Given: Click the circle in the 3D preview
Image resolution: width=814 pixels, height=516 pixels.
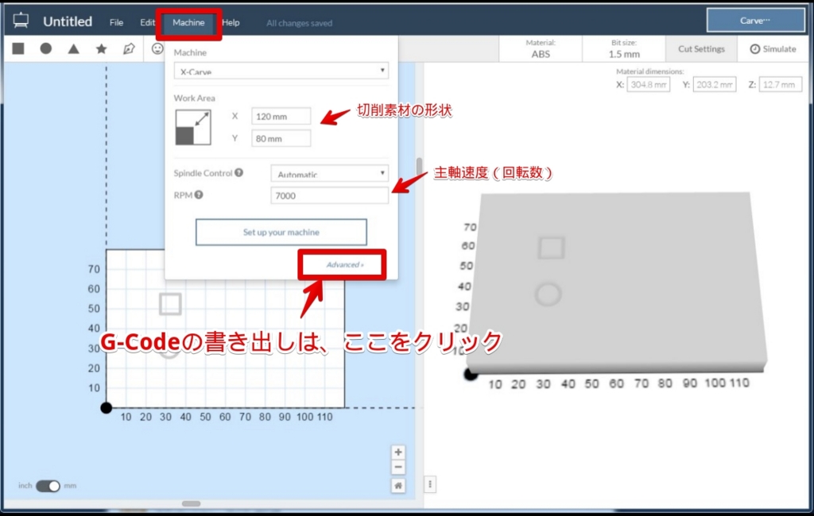Looking at the screenshot, I should click(x=548, y=294).
